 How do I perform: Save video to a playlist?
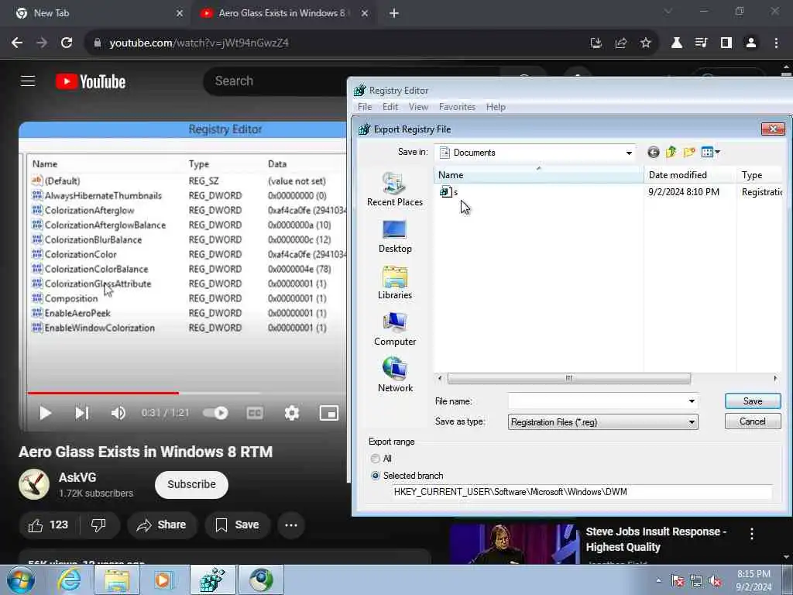click(237, 525)
